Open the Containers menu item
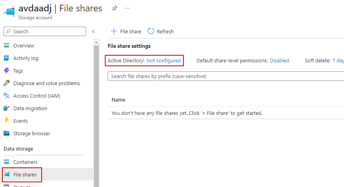This screenshot has height=187, width=344. point(25,162)
